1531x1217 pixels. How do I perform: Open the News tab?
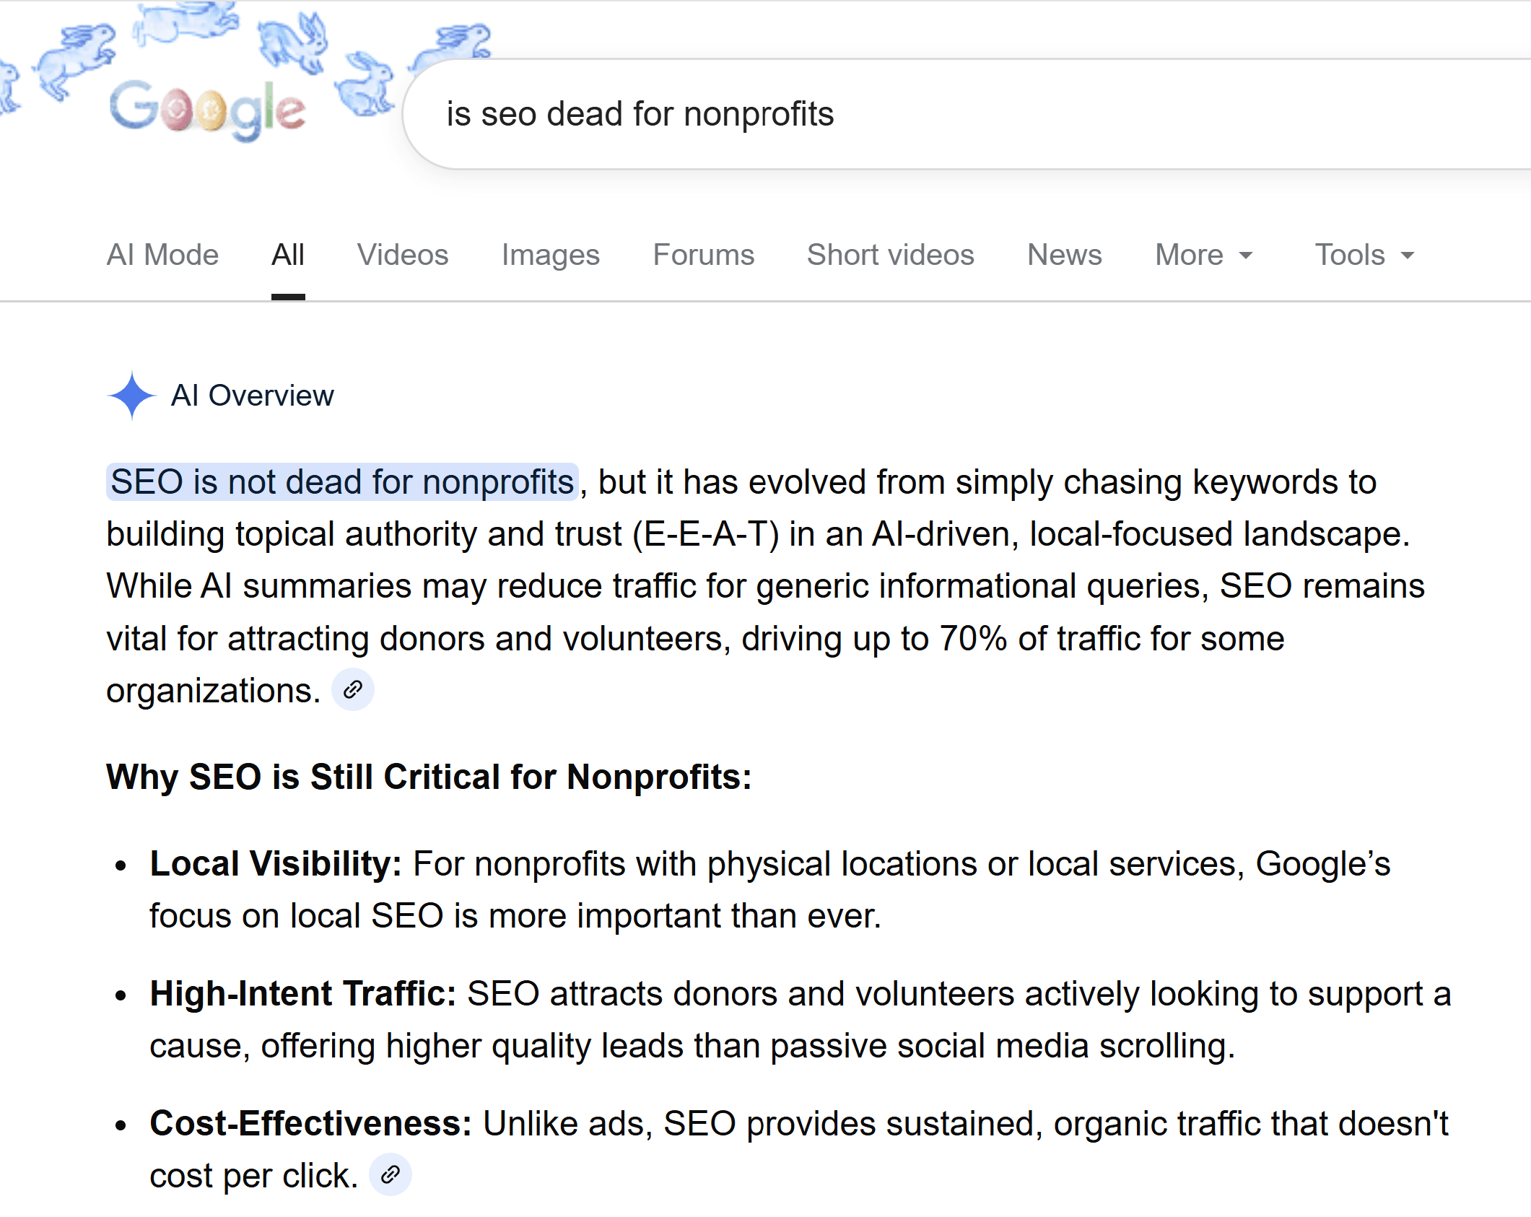point(1064,255)
